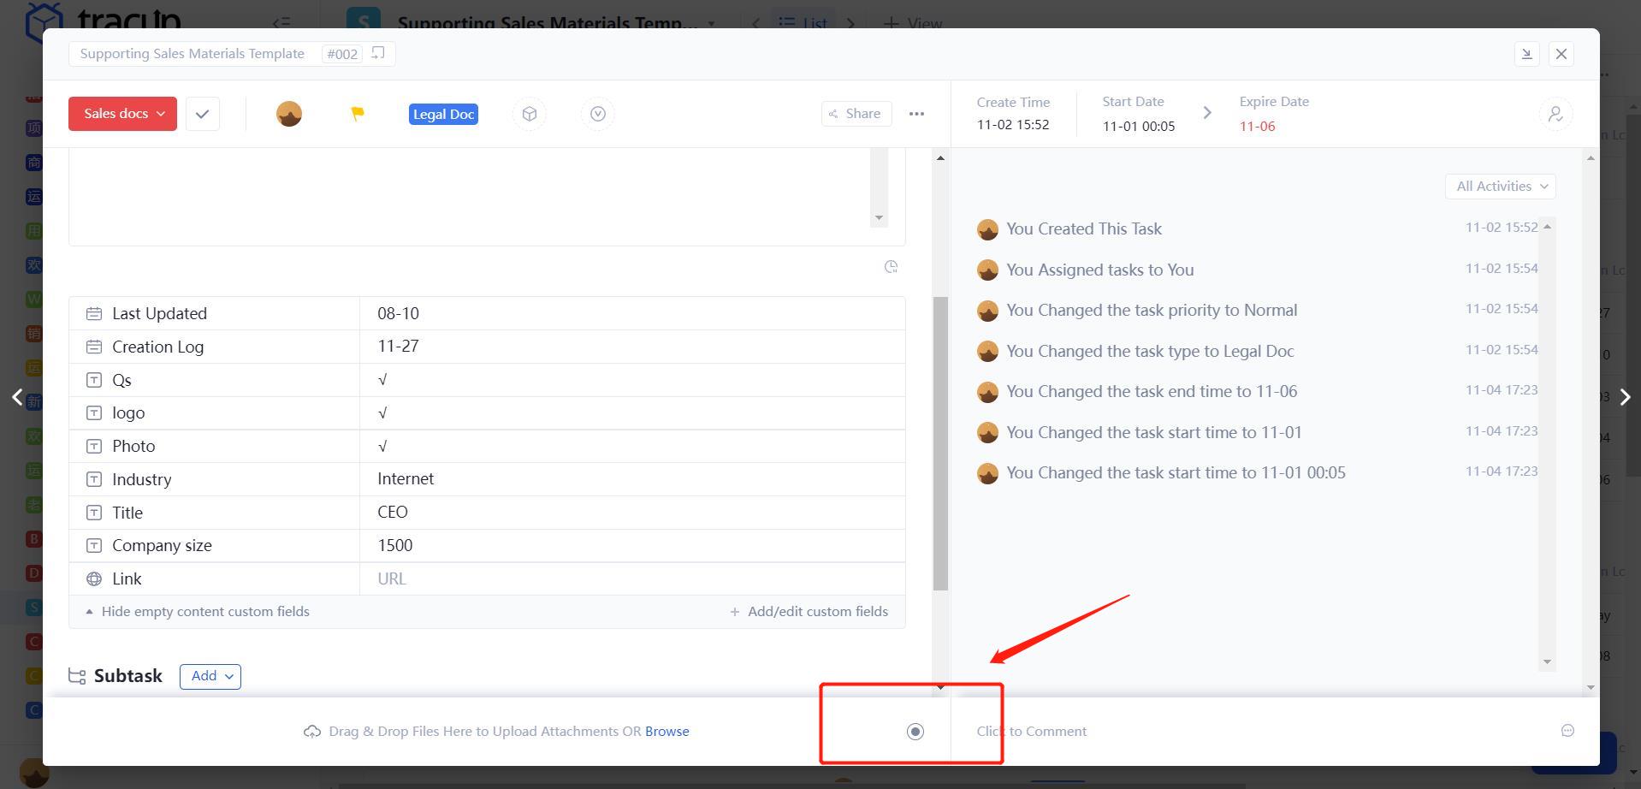The height and width of the screenshot is (789, 1641).
Task: Select 'You Changed the task end time to 11-06'
Action: 1152,392
